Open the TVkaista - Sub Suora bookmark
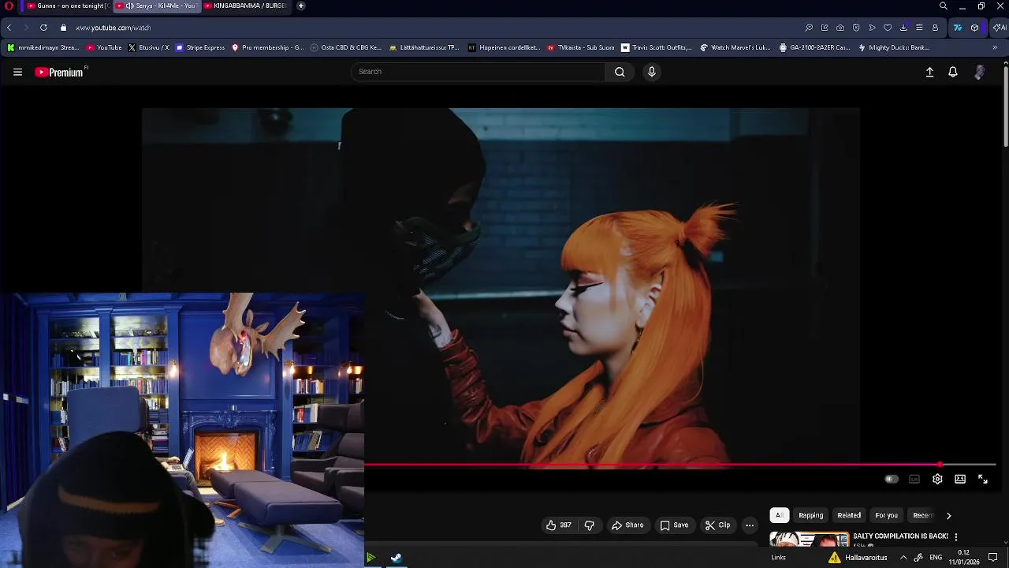Image resolution: width=1009 pixels, height=568 pixels. point(580,47)
